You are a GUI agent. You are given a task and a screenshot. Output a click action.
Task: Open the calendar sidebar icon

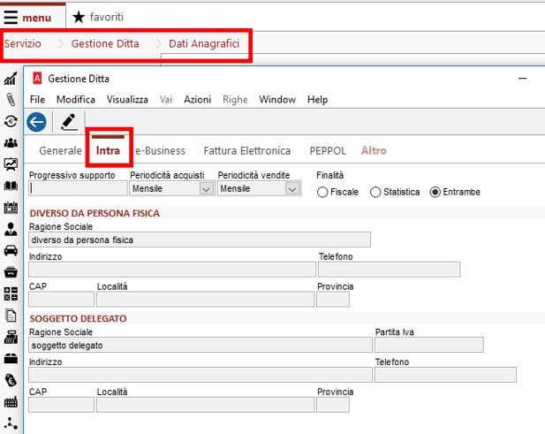click(x=11, y=207)
